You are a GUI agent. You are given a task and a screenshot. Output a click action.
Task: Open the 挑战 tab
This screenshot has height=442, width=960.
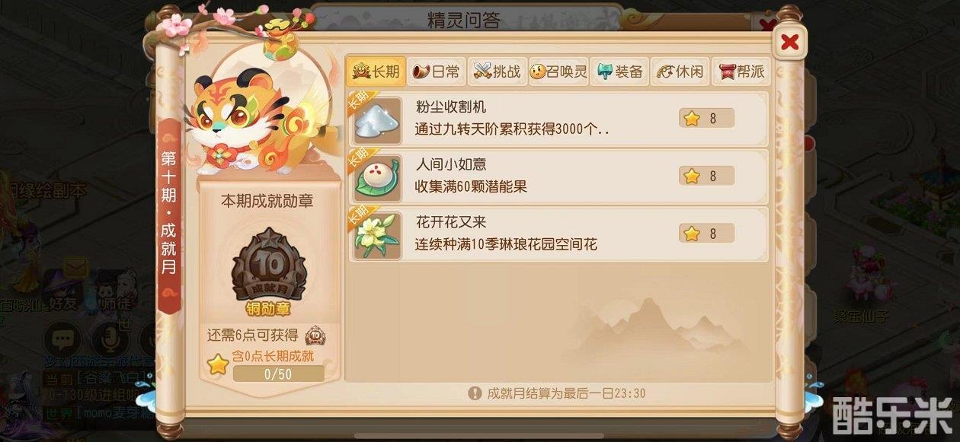click(x=497, y=72)
